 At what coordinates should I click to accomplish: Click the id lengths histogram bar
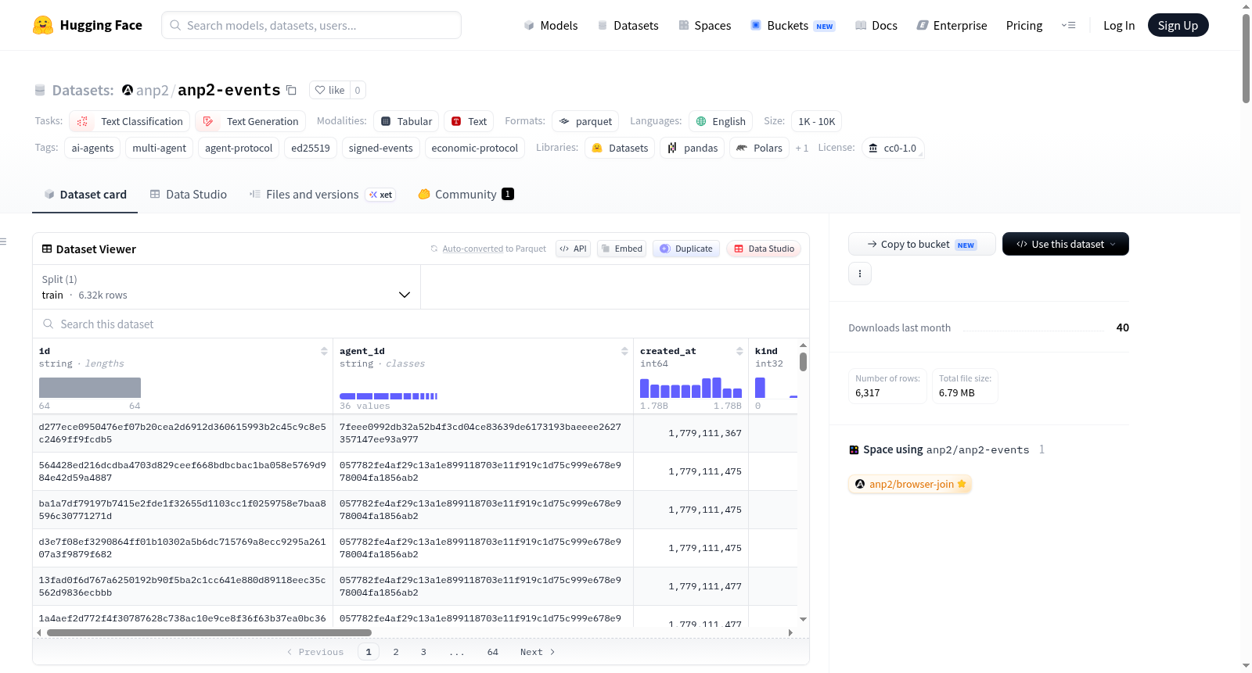(x=90, y=388)
